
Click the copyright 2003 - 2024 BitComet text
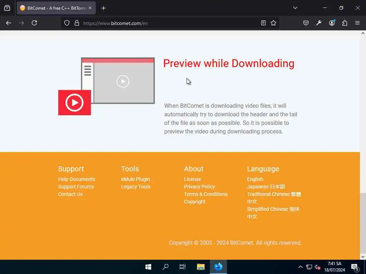click(235, 243)
